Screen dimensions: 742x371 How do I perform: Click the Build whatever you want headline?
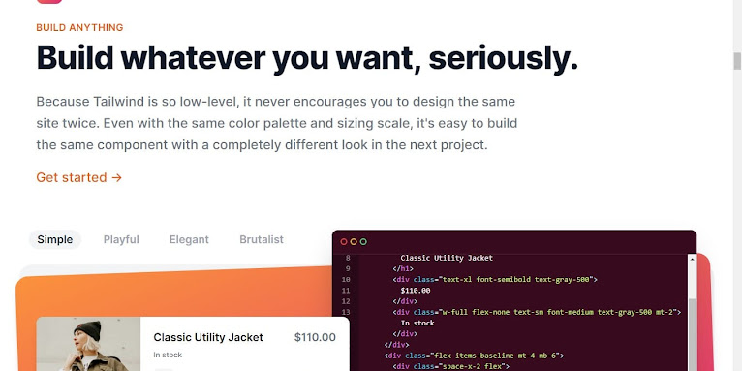click(x=307, y=59)
